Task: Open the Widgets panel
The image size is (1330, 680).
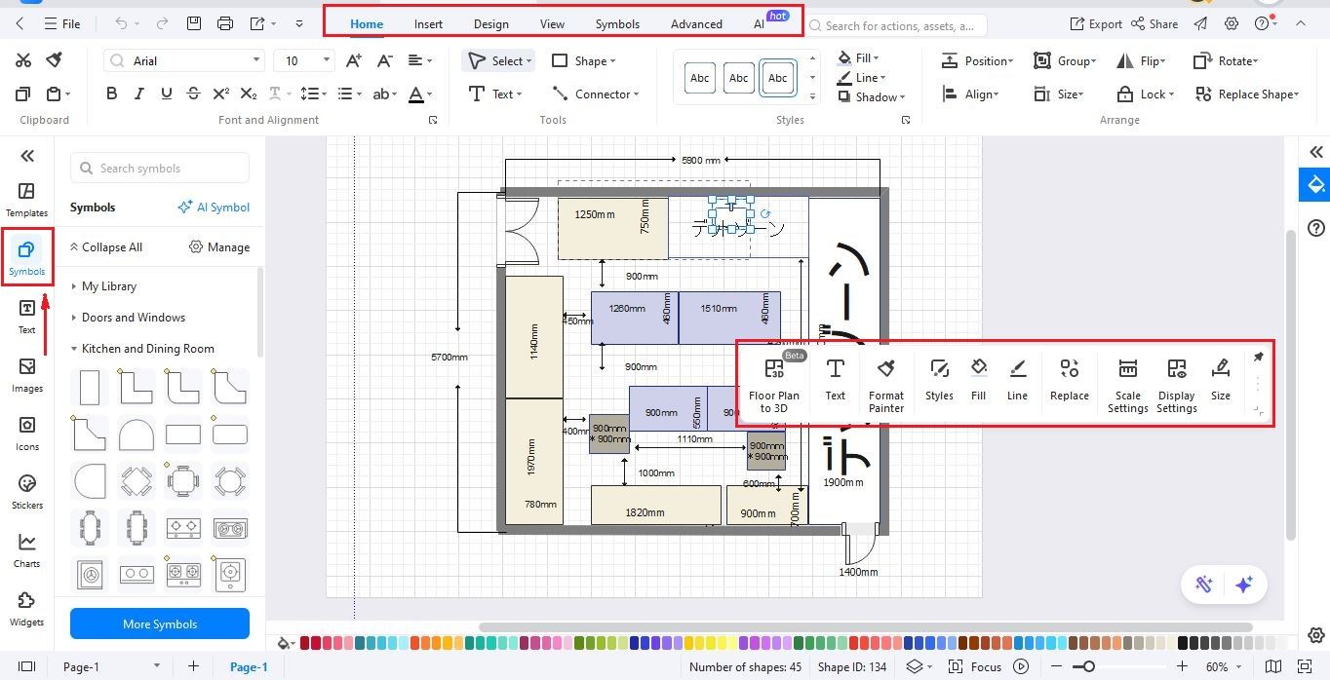Action: [x=26, y=606]
